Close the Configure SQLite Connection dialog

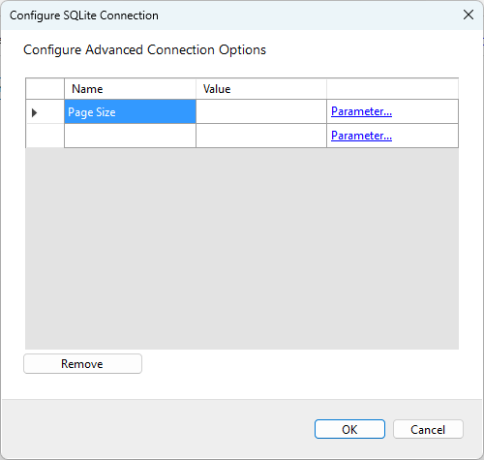(x=469, y=15)
